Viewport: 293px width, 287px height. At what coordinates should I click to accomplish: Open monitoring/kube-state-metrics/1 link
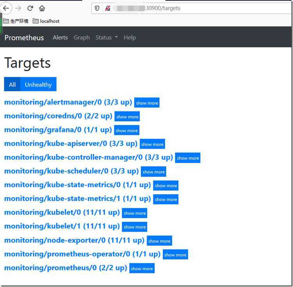[77, 199]
